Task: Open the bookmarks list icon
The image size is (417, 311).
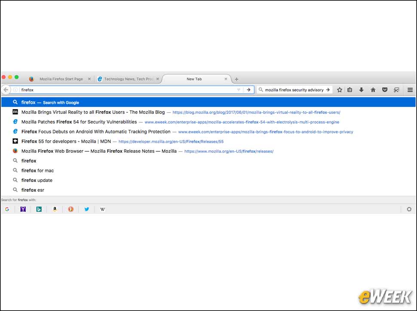Action: (x=350, y=90)
